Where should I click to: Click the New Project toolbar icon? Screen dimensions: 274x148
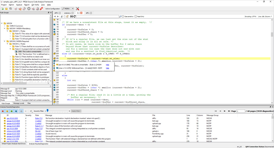2,9
